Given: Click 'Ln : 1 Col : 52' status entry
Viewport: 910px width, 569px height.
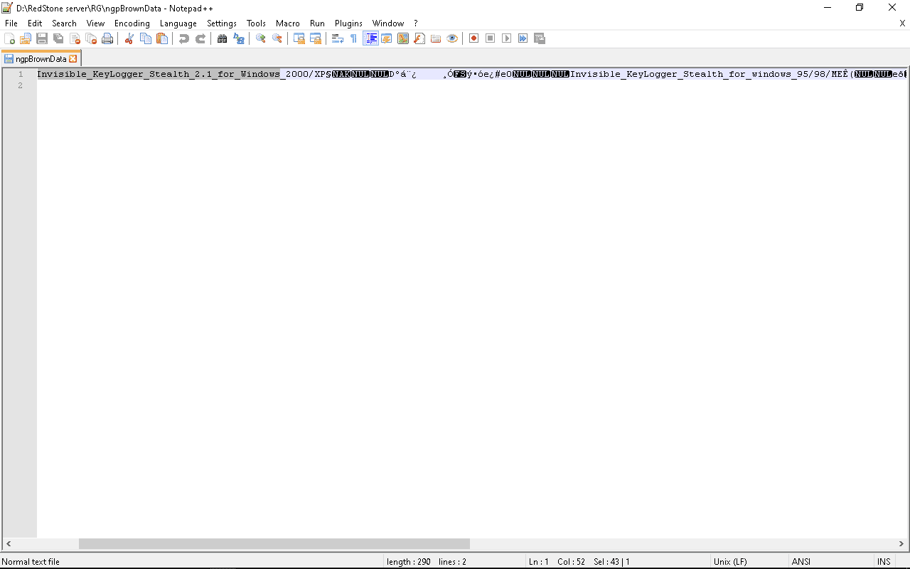Looking at the screenshot, I should (557, 561).
